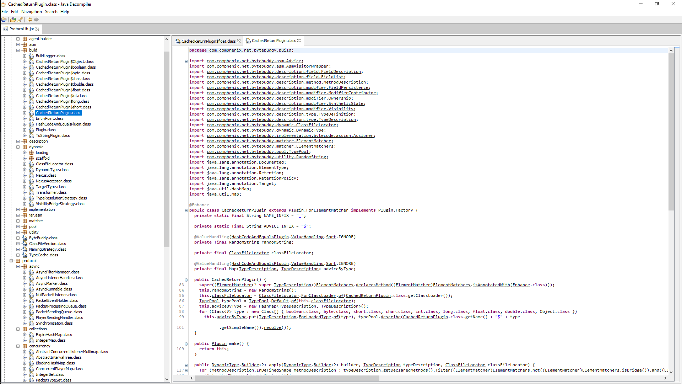
Task: Expand the agent.builder package node
Action: (x=18, y=39)
